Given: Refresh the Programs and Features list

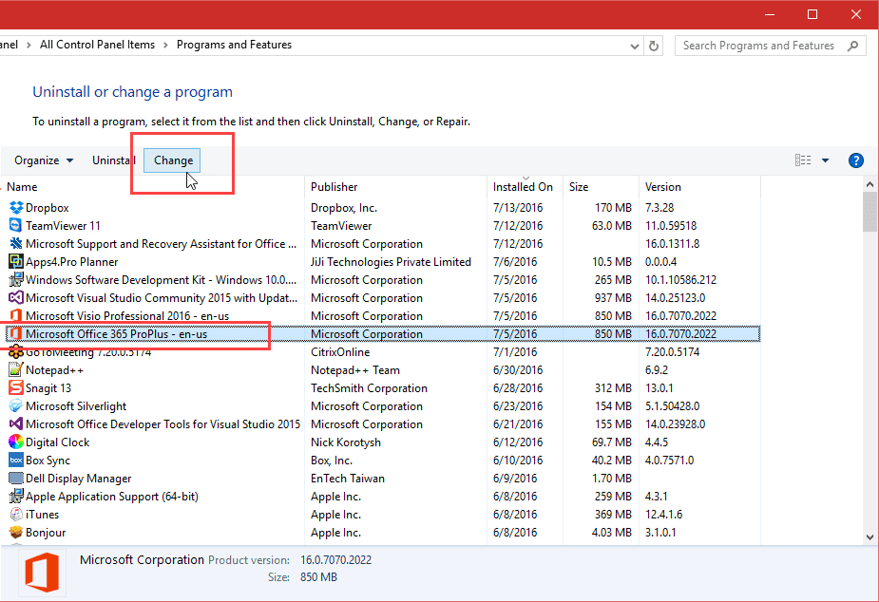Looking at the screenshot, I should click(x=654, y=46).
